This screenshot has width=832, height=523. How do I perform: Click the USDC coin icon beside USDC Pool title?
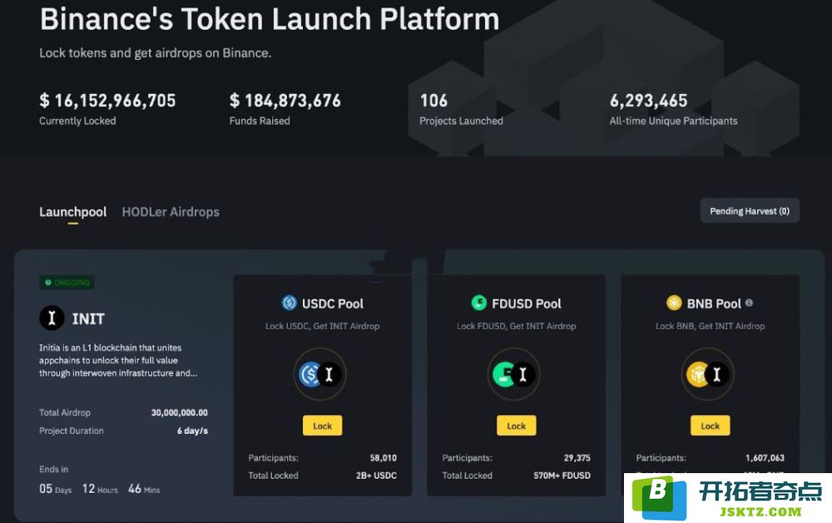290,303
